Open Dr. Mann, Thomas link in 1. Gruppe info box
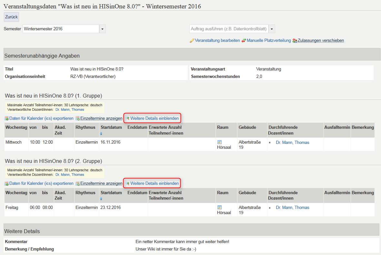381x255 pixels. click(x=70, y=109)
